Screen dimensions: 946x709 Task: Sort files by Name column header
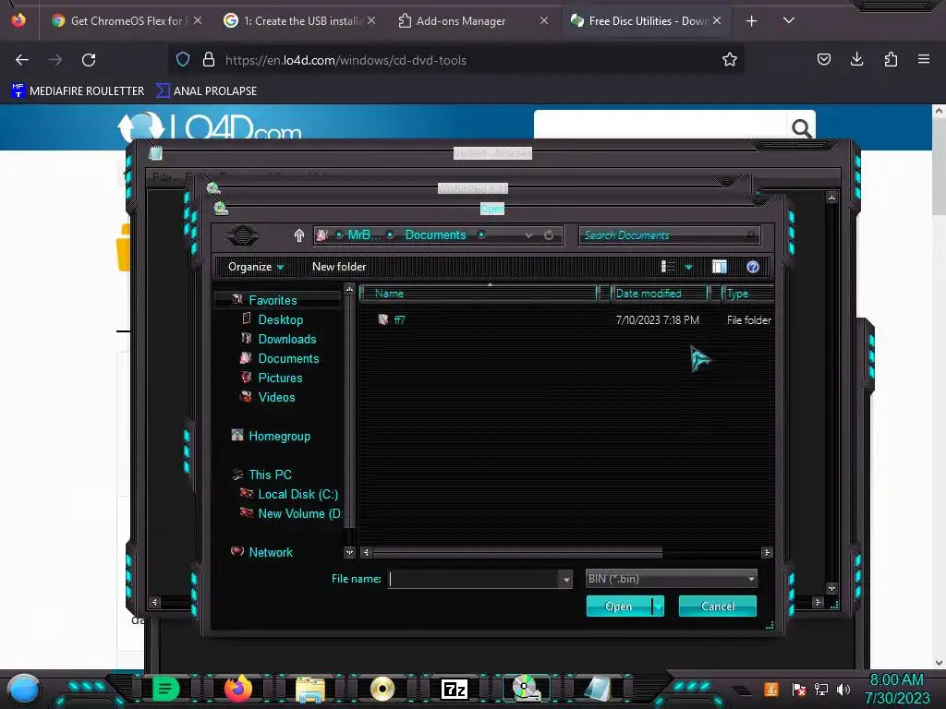[479, 294]
